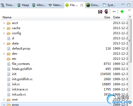Sort by the Date column header
133x106 pixels.
[120, 17]
